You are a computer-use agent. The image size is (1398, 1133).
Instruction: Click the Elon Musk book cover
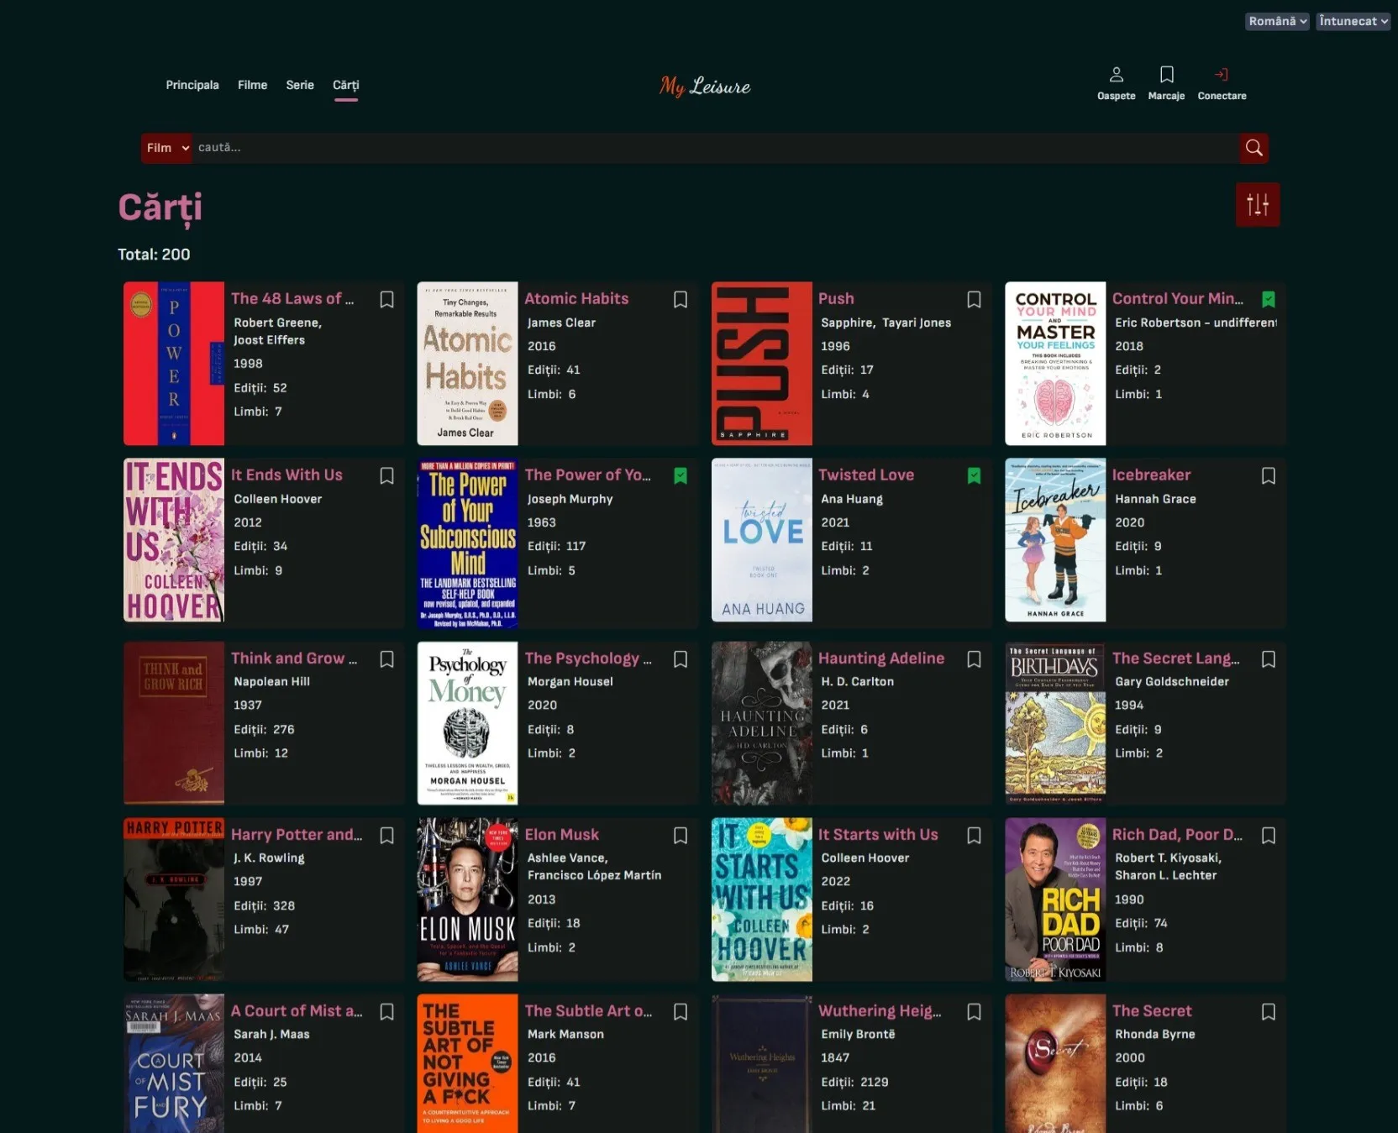pyautogui.click(x=467, y=900)
